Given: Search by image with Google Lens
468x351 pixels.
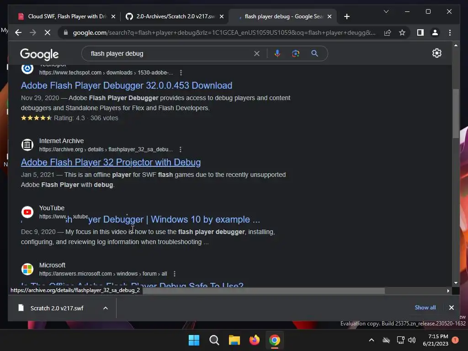Looking at the screenshot, I should point(296,53).
